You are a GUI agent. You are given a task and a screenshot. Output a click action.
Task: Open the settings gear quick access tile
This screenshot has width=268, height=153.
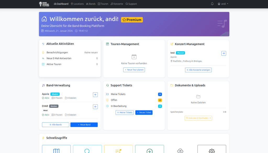click(x=211, y=150)
